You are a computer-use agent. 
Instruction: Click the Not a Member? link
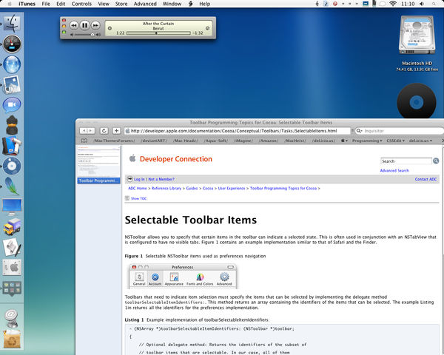[x=161, y=179]
